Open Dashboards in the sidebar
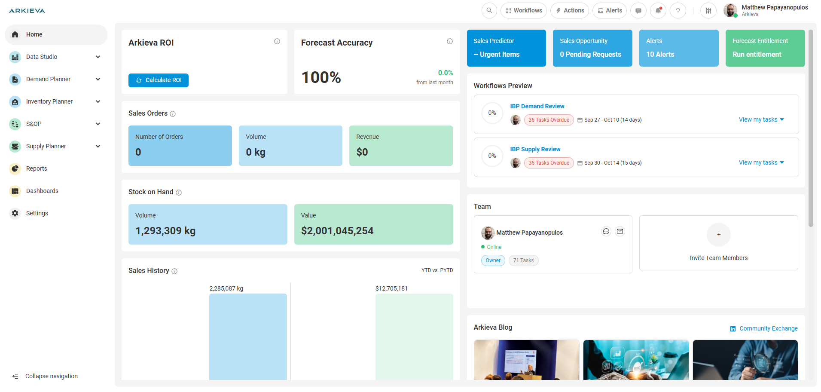This screenshot has height=392, width=821. [56, 191]
